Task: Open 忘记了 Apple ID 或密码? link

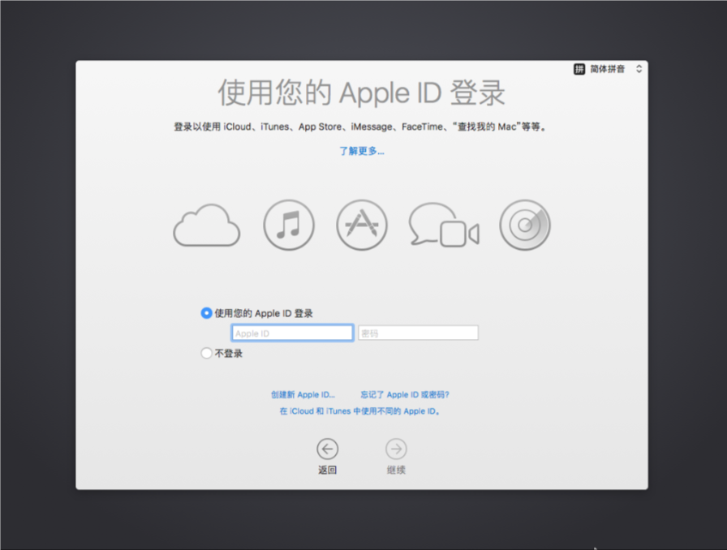Action: 405,394
